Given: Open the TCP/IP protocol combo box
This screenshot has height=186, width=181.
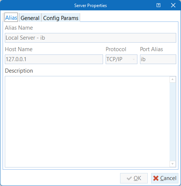Looking at the screenshot, I should tap(122, 59).
